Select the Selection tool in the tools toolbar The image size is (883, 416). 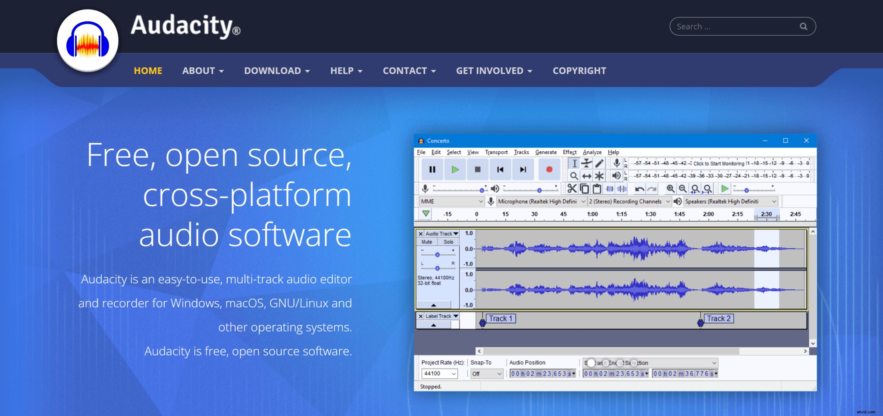[575, 163]
